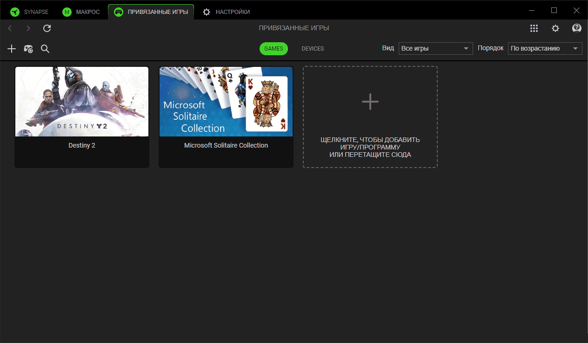Open the Microsoft Solitaire Collection cover
This screenshot has height=343, width=588.
(226, 102)
